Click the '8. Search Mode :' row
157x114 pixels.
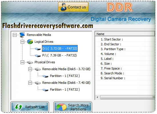click(125, 73)
